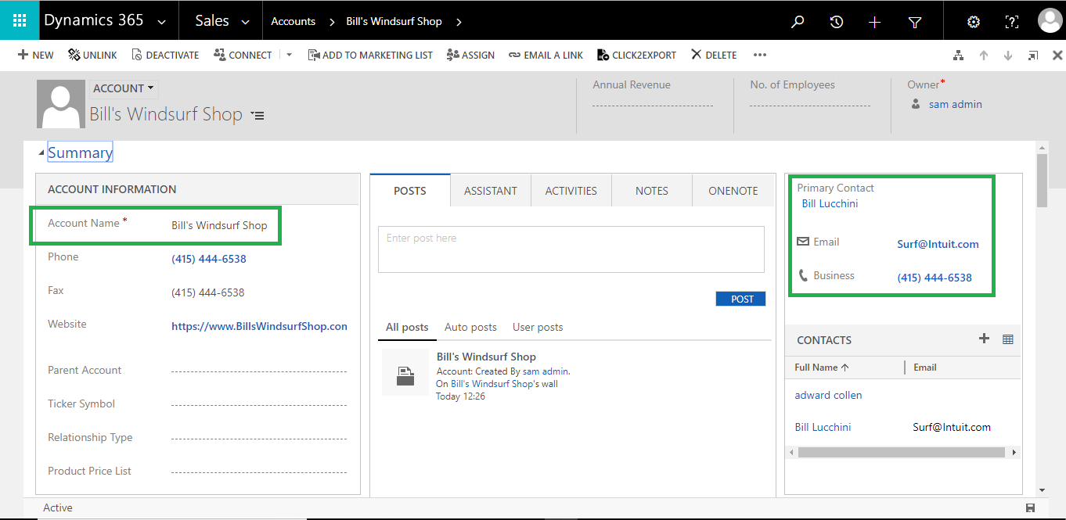
Task: Close the record form X icon
Action: [x=1057, y=56]
